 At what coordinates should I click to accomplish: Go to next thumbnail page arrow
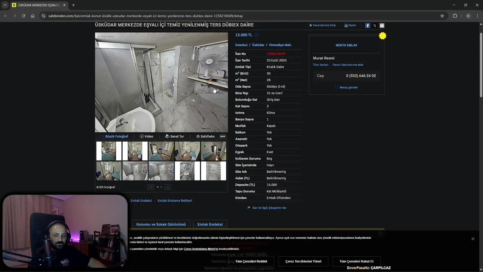(x=168, y=187)
